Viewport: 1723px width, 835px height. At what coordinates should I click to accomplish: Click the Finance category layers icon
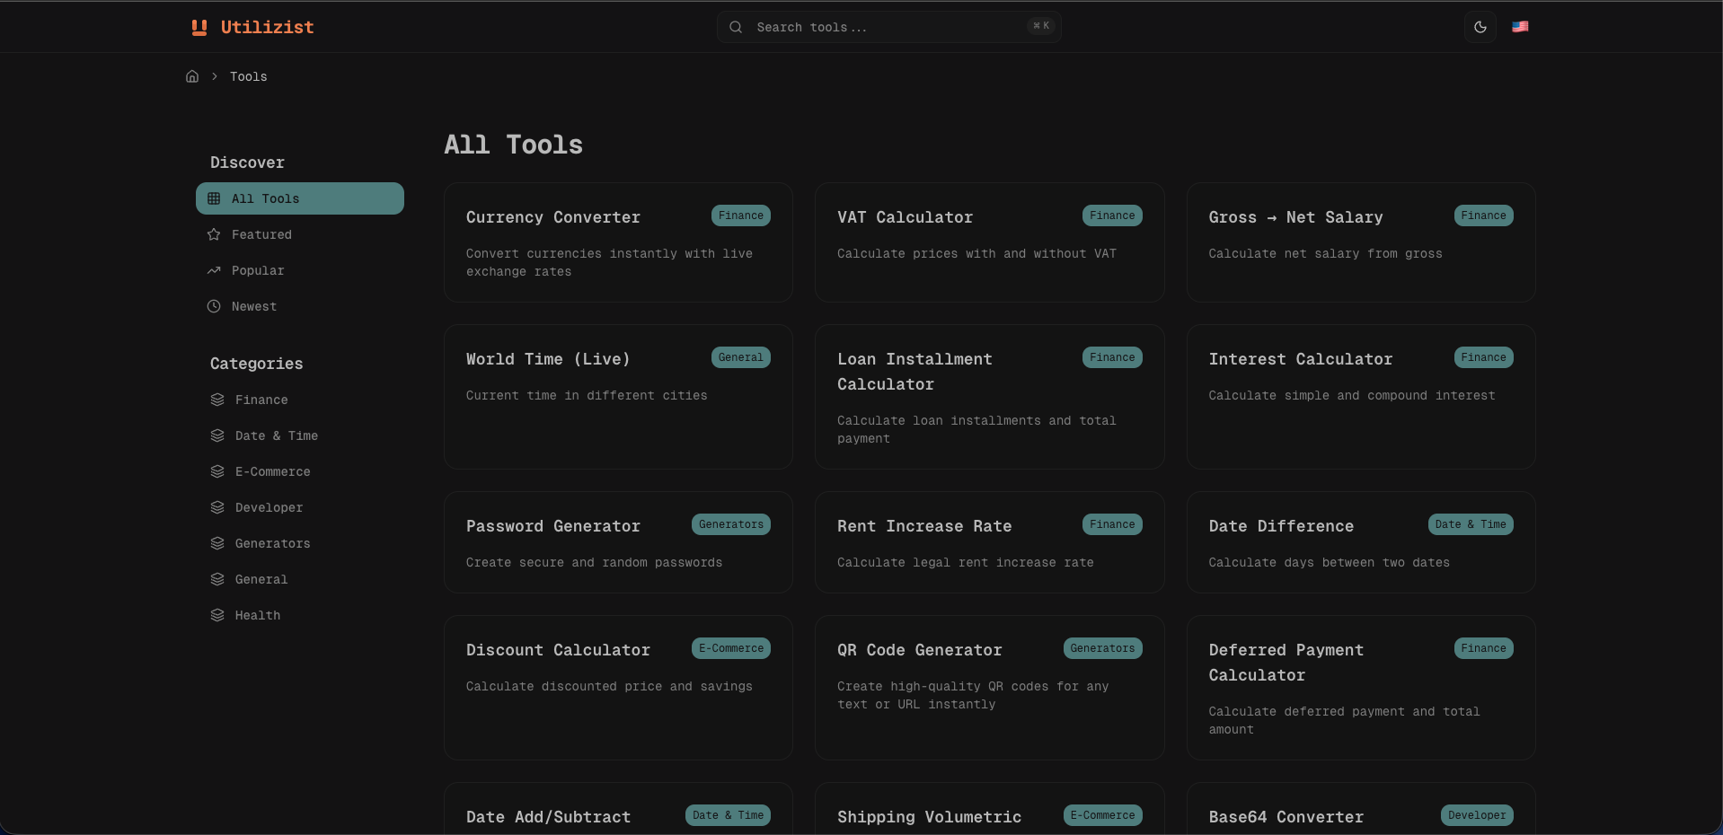pos(218,400)
